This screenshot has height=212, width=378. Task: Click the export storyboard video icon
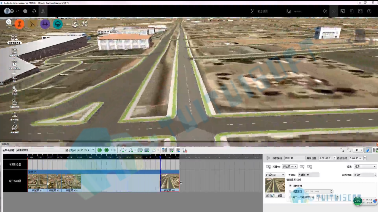pos(185,150)
